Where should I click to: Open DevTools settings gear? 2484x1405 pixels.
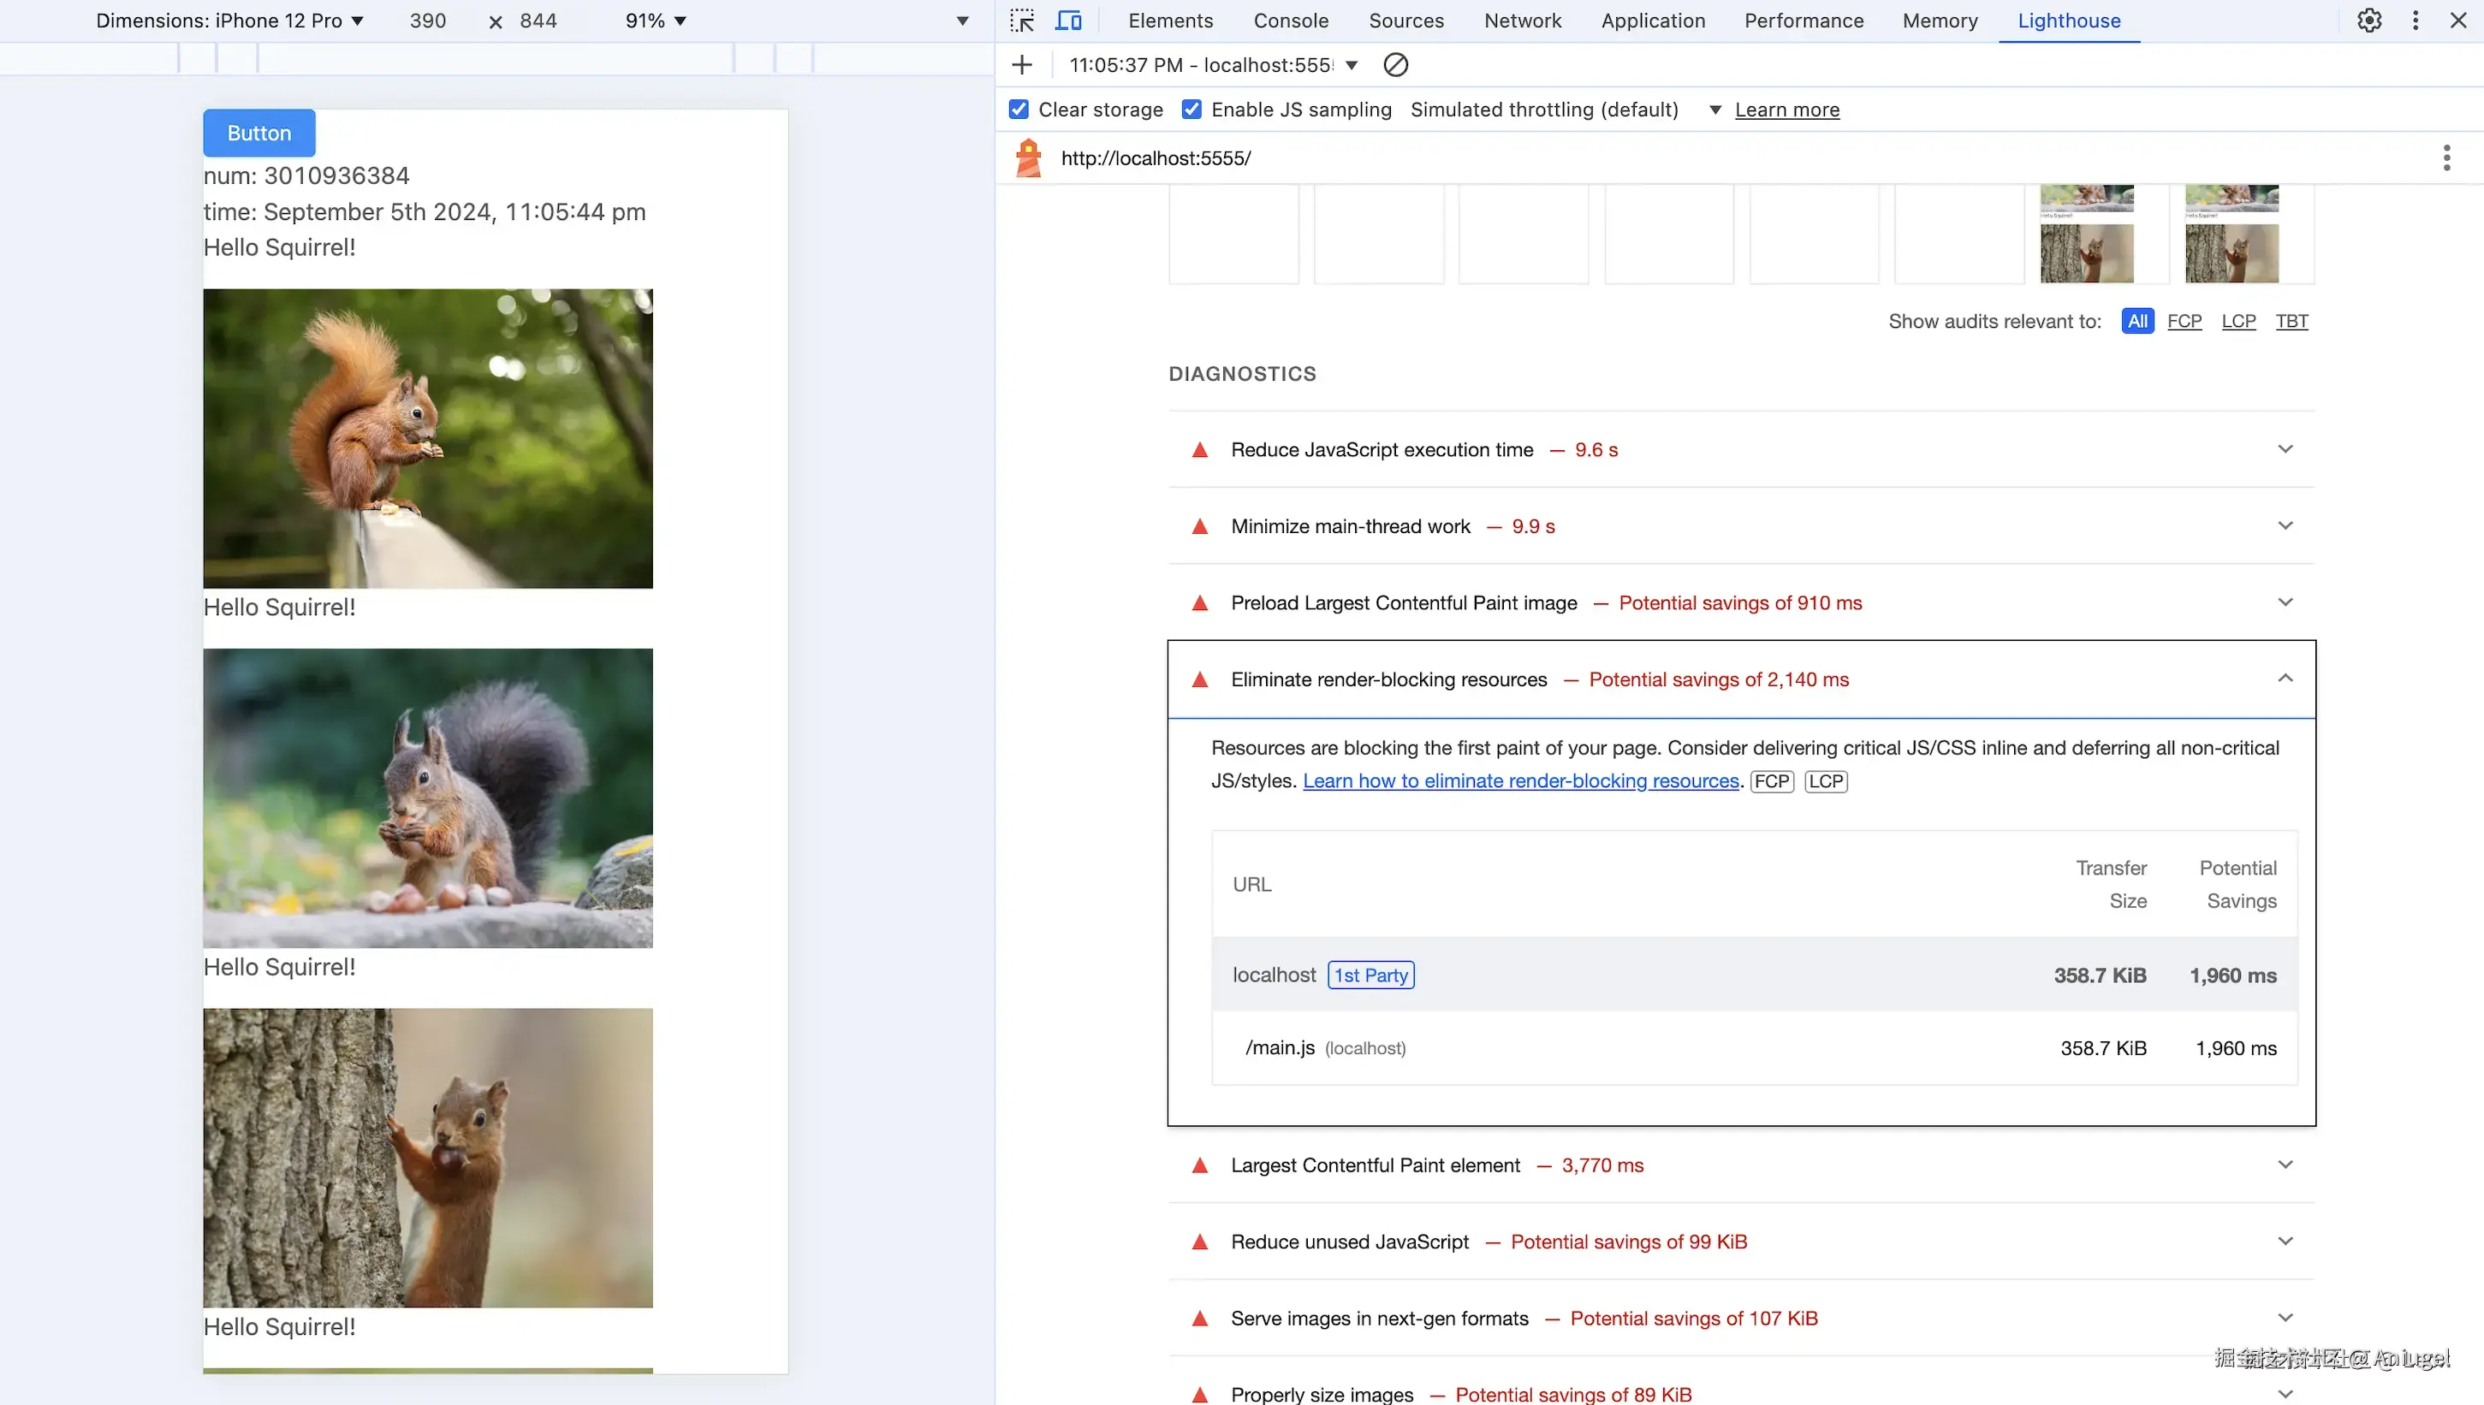point(2369,21)
